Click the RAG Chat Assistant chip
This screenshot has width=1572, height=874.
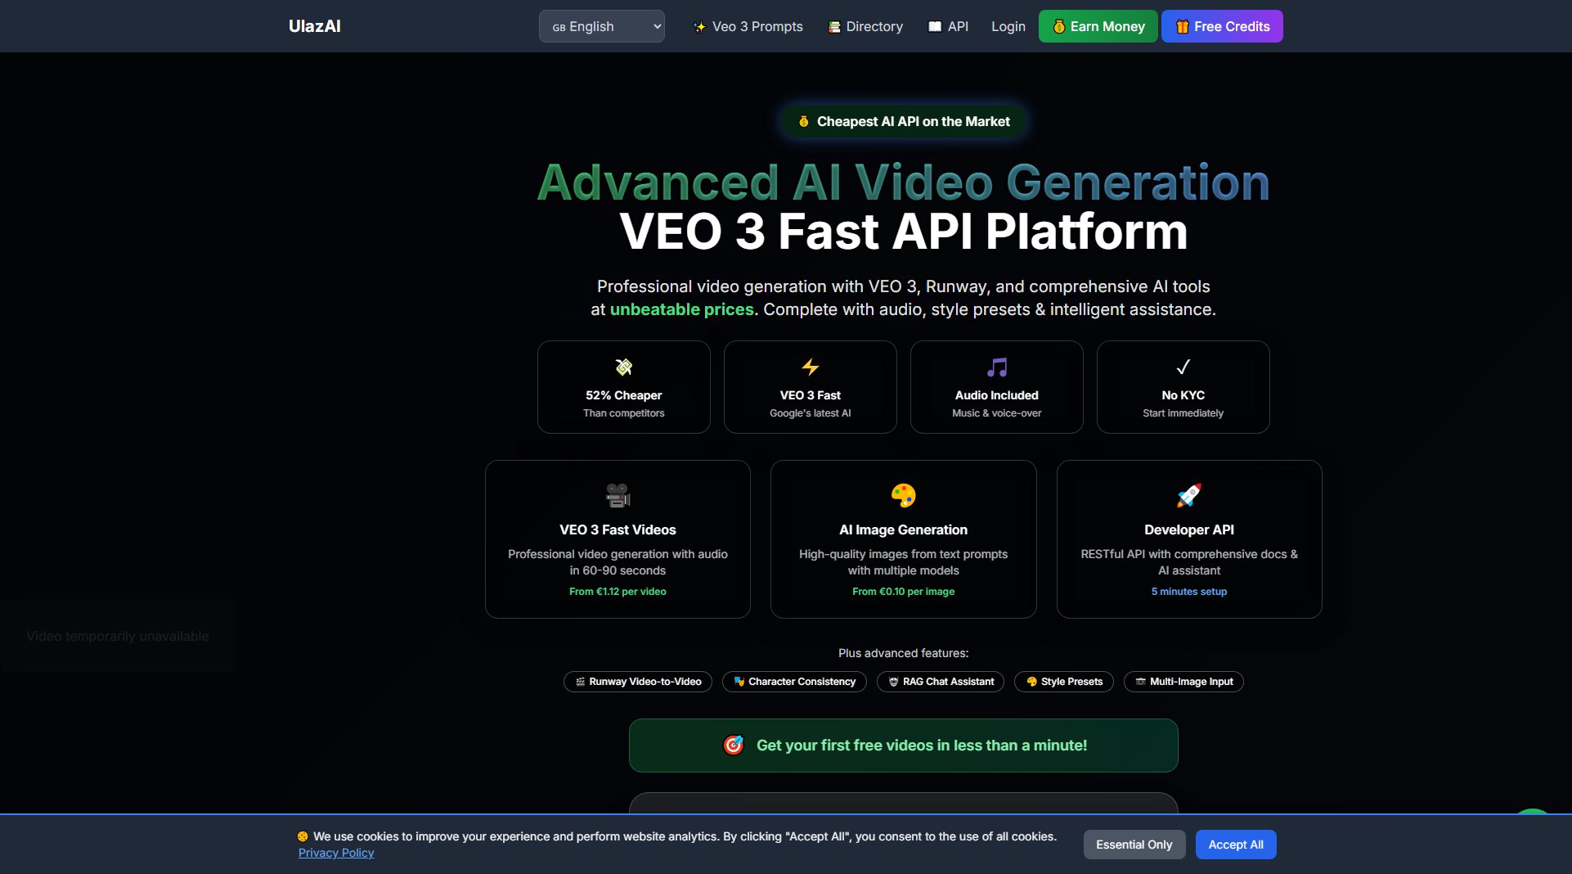pyautogui.click(x=941, y=682)
